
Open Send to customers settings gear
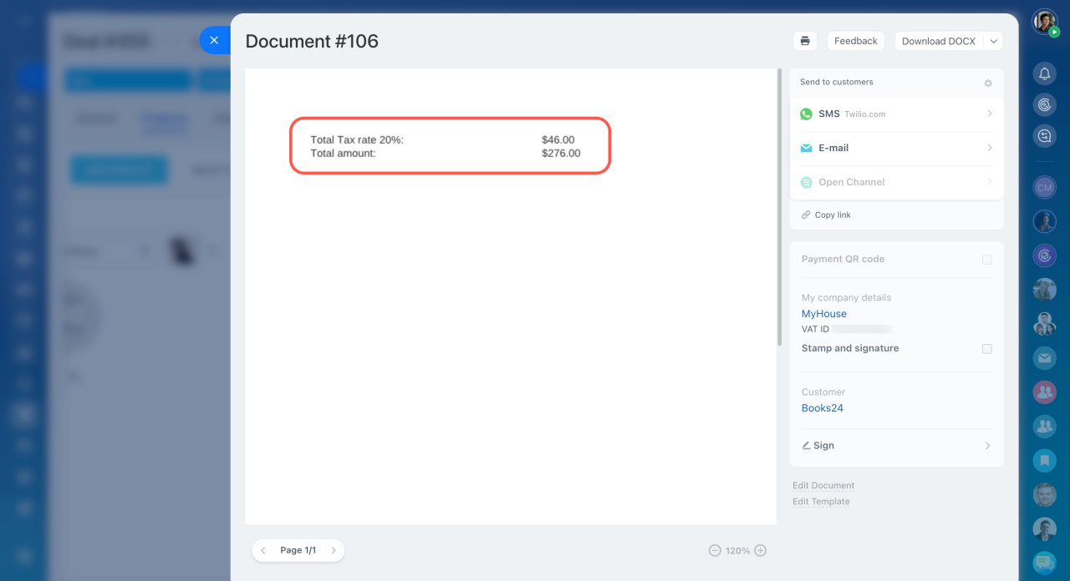[988, 83]
